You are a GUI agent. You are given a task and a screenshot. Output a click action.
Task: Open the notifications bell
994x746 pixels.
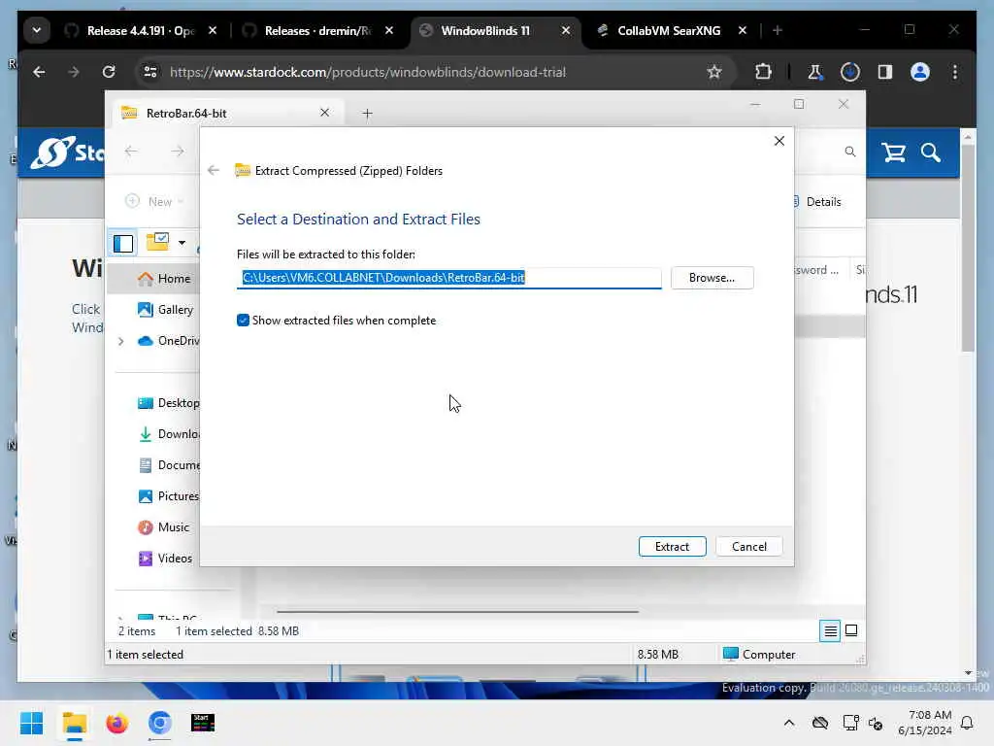968,723
